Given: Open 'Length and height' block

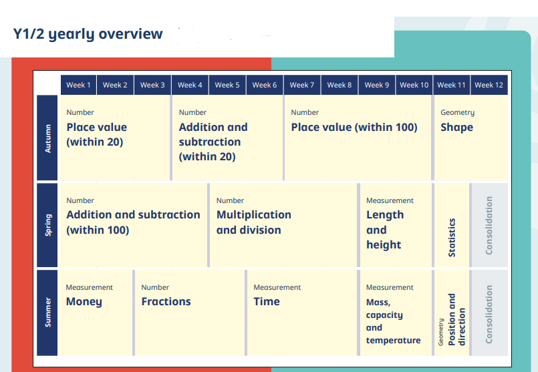Looking at the screenshot, I should pos(396,225).
